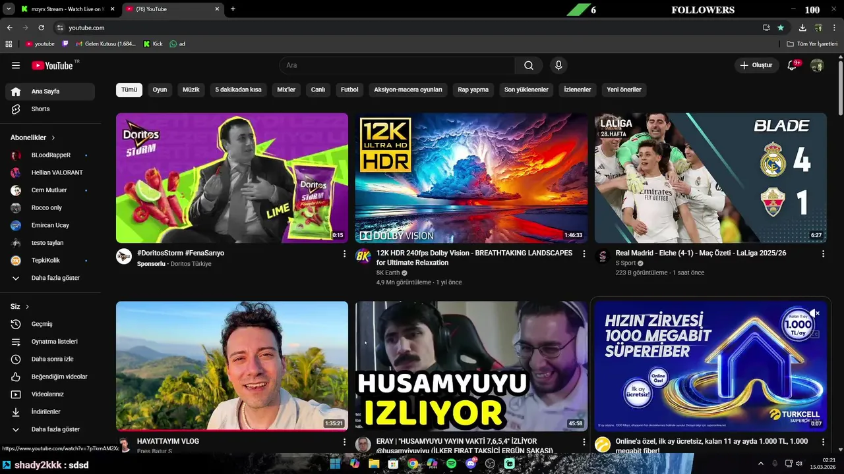
Task: Show hidden system tray icons
Action: [760, 464]
